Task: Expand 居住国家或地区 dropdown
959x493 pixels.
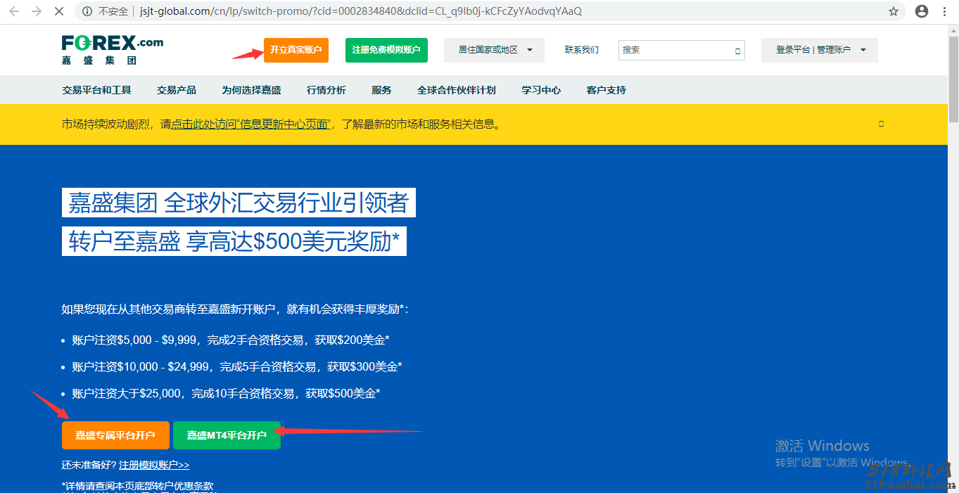Action: pyautogui.click(x=494, y=50)
